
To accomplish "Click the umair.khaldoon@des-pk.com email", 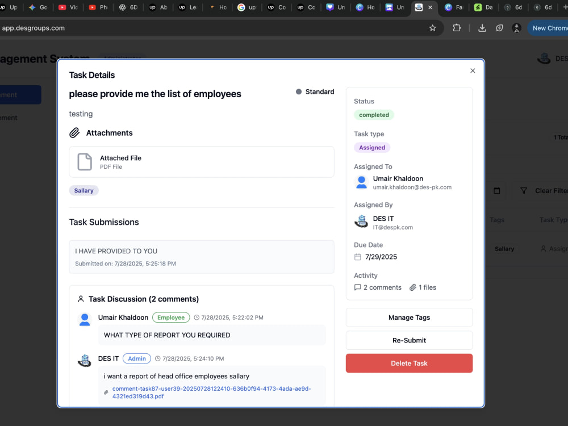I will (412, 187).
